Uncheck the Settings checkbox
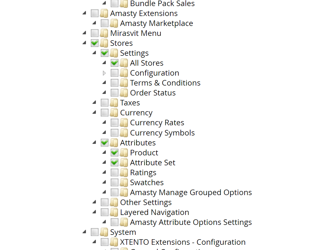The width and height of the screenshot is (334, 250). (105, 53)
